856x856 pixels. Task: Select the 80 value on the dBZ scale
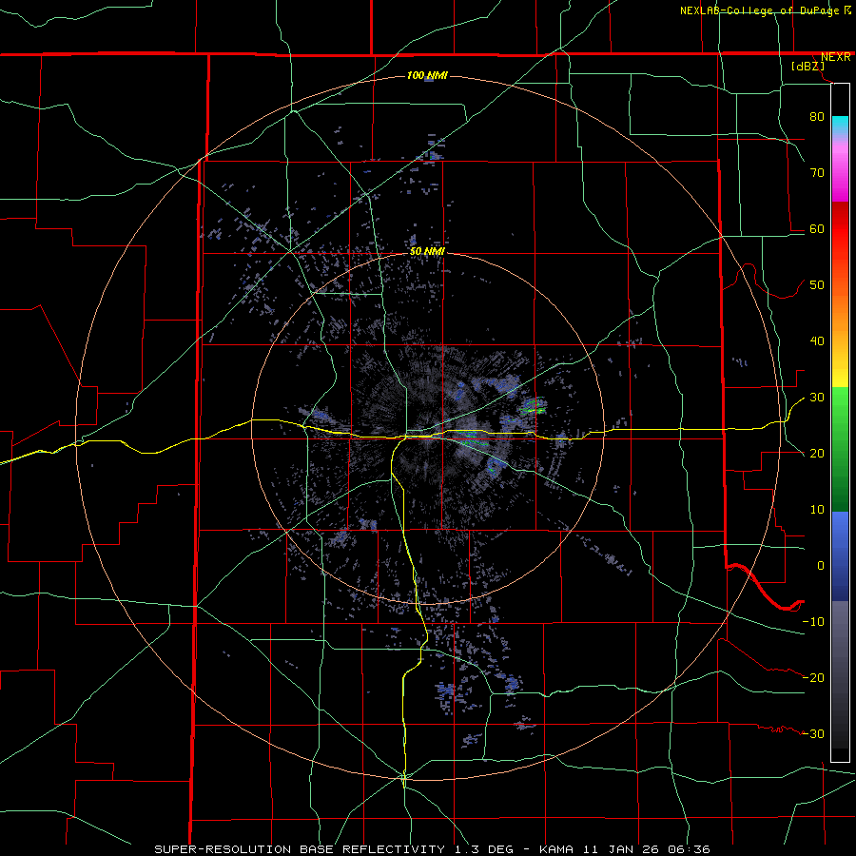(817, 116)
